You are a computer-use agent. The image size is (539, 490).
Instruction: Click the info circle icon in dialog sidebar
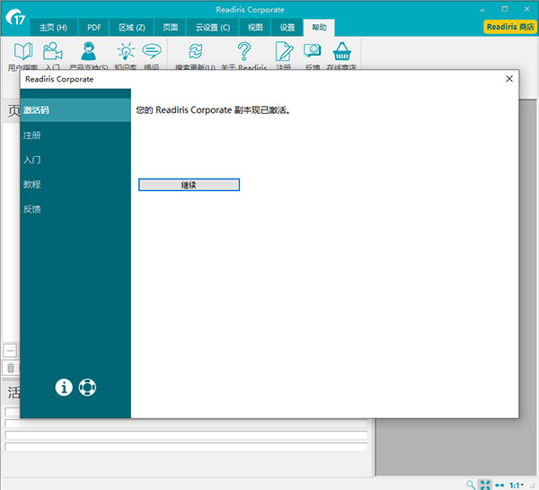pyautogui.click(x=64, y=388)
